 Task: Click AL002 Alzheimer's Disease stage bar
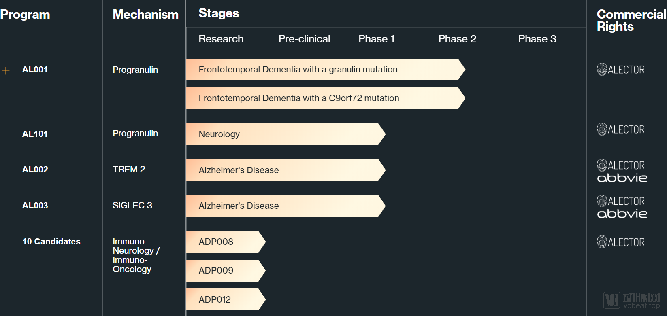pos(286,170)
